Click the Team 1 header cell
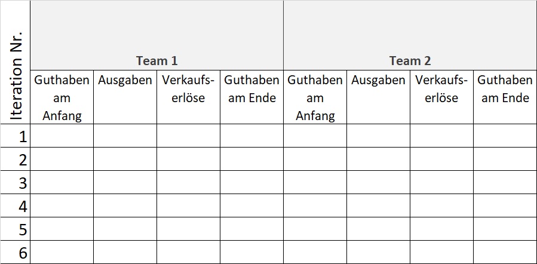Screen dimensions: 537x264 157,60
